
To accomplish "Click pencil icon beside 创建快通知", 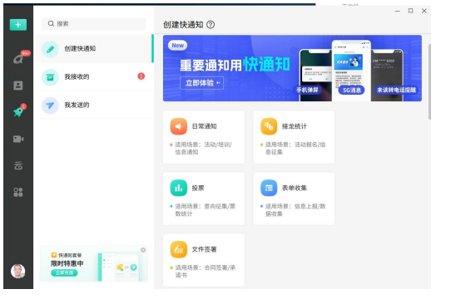I will (x=50, y=49).
